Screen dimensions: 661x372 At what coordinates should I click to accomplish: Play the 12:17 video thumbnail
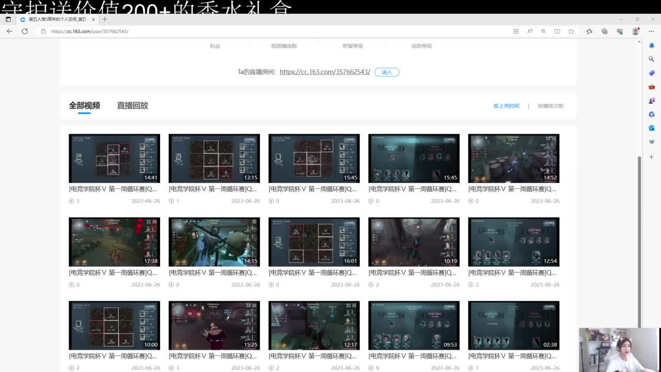pos(314,326)
